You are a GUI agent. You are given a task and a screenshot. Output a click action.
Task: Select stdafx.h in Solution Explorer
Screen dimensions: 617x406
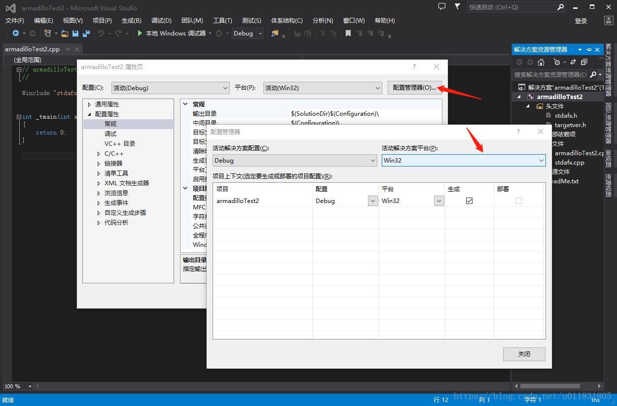tap(566, 115)
